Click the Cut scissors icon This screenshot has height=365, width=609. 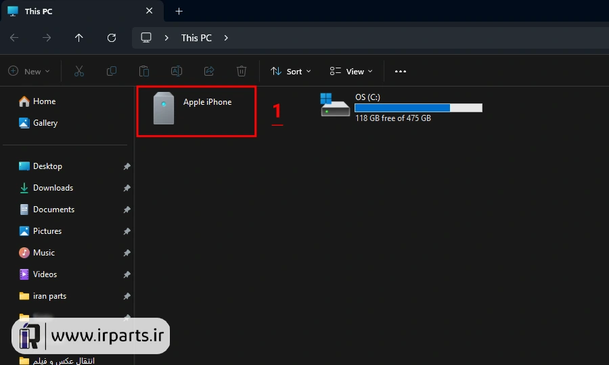pyautogui.click(x=79, y=72)
